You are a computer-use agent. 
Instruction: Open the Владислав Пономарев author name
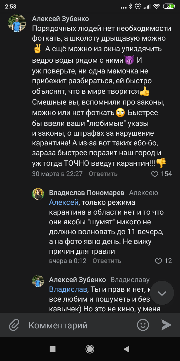[86, 193]
